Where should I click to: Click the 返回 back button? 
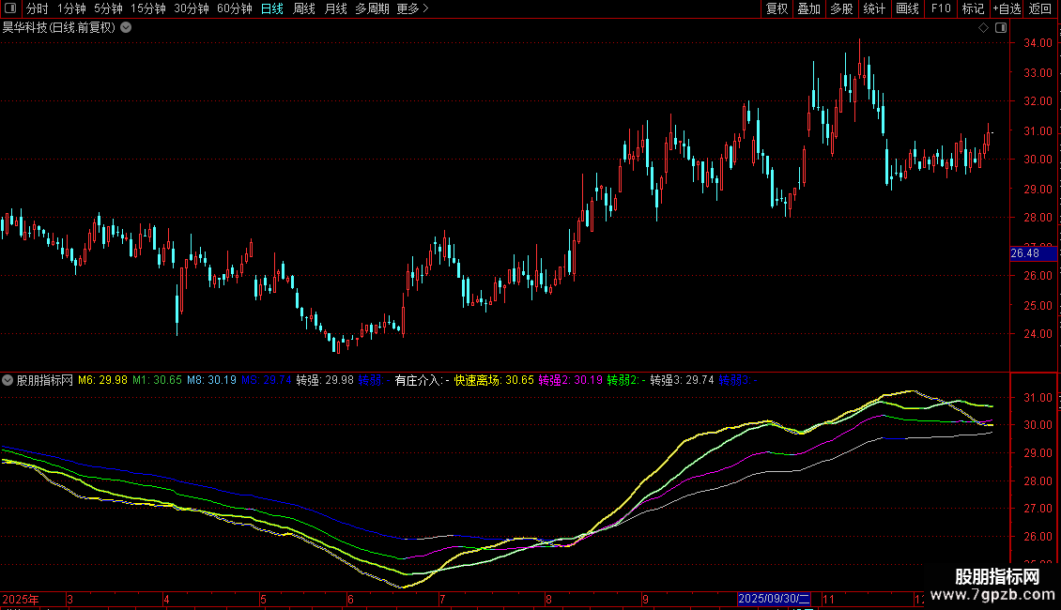(x=1040, y=9)
